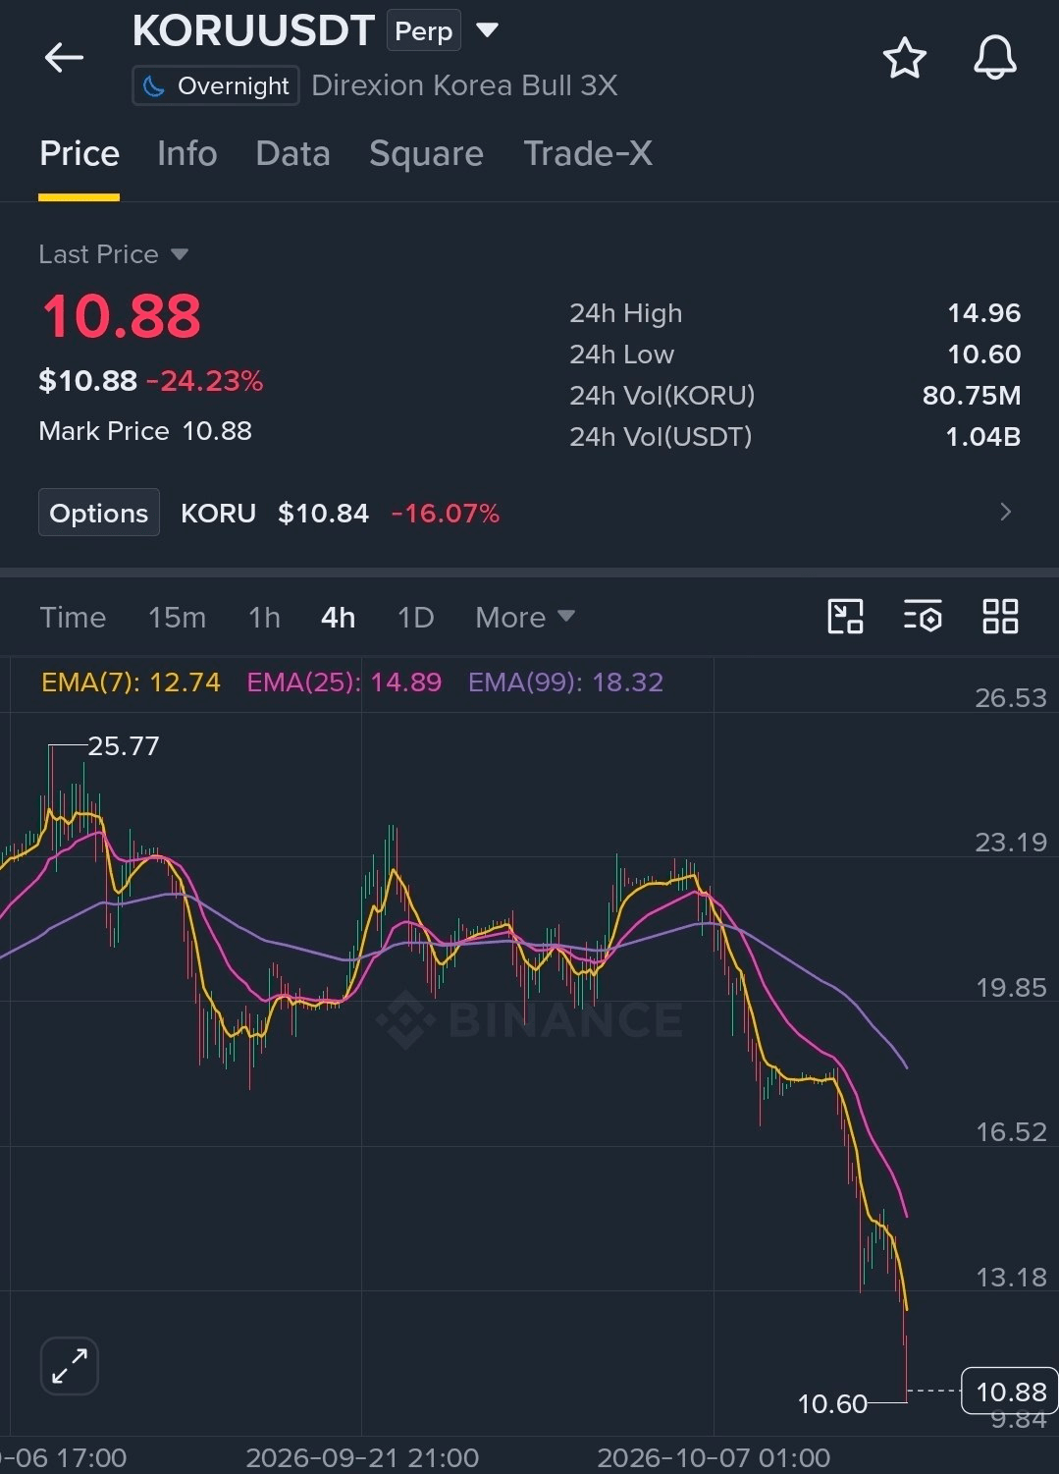Tap the EMA(99): 18.32 indicator label
The image size is (1059, 1474).
pyautogui.click(x=565, y=682)
